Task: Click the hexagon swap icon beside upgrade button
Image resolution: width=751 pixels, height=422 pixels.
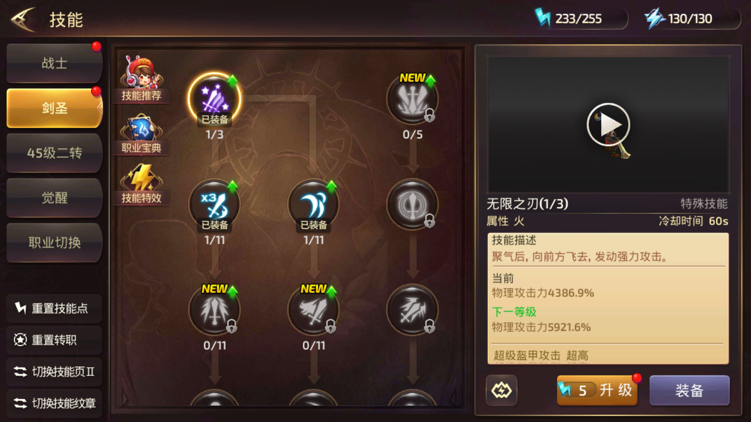Action: (x=501, y=390)
